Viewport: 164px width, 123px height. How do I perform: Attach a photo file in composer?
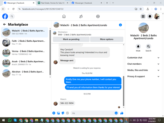point(58,113)
